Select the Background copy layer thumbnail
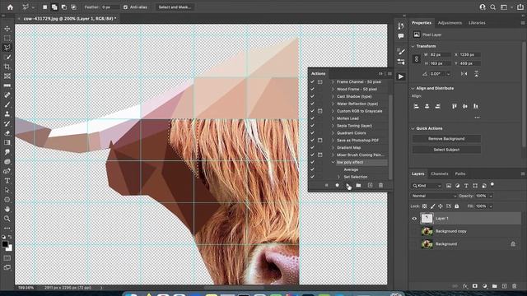This screenshot has height=296, width=527. pos(427,231)
